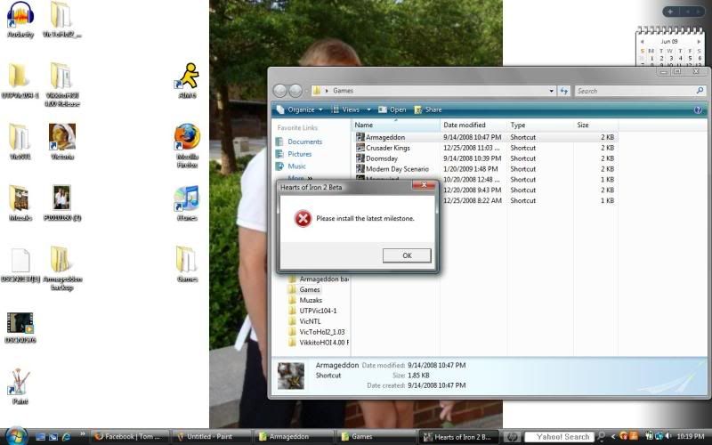Click the Explorer Forward button
Image resolution: width=712 pixels, height=445 pixels.
pyautogui.click(x=295, y=91)
